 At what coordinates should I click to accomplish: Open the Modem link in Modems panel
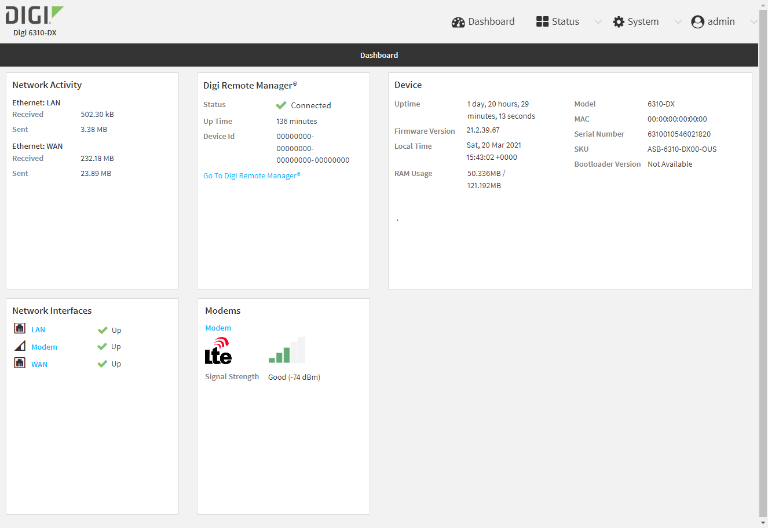point(218,328)
